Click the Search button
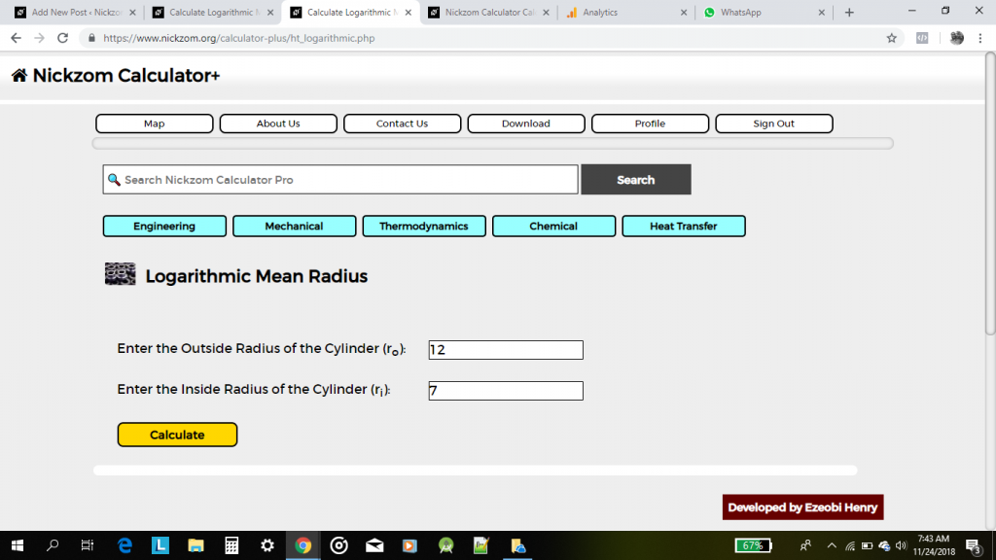Image resolution: width=996 pixels, height=560 pixels. pyautogui.click(x=636, y=180)
